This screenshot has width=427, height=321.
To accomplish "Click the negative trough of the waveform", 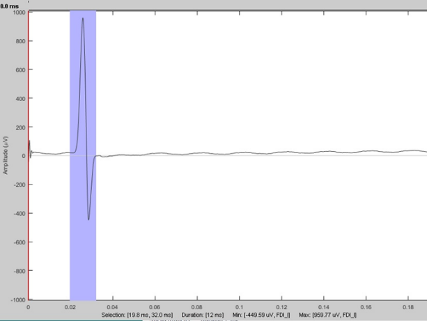I will point(88,219).
